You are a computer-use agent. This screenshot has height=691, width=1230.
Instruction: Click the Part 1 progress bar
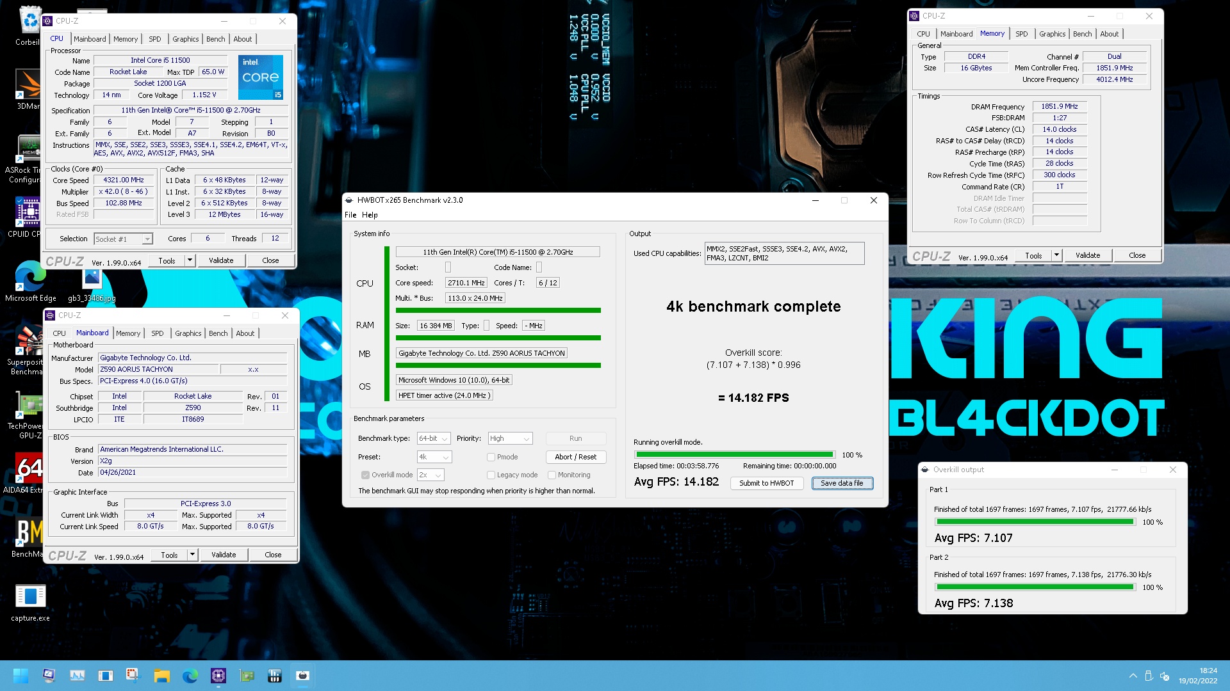[1035, 522]
